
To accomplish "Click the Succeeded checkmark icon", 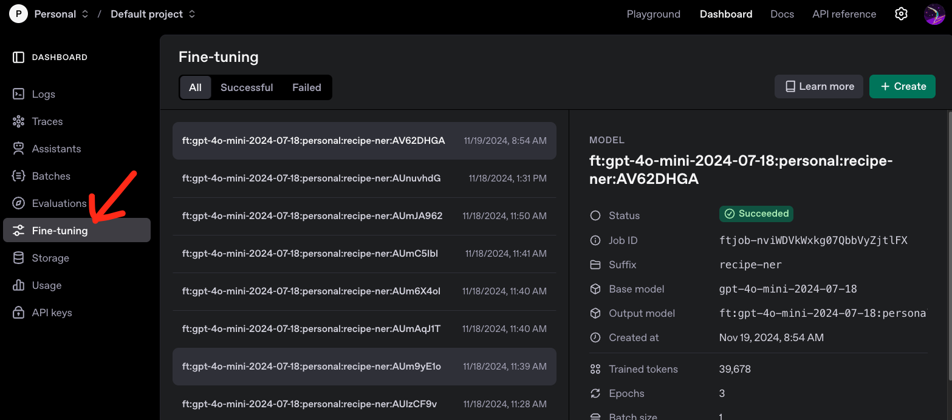I will [730, 214].
